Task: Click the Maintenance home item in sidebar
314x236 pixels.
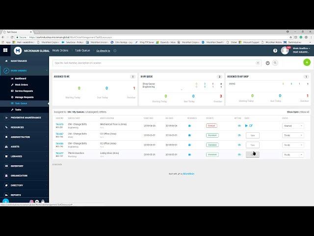Action: pyautogui.click(x=24, y=61)
